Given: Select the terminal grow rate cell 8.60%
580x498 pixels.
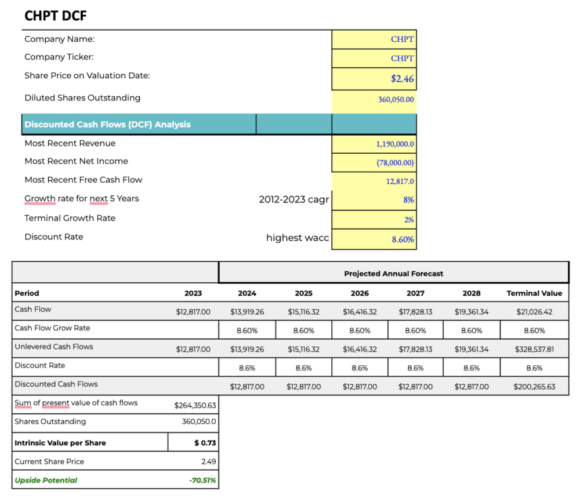Looking at the screenshot, I should (x=535, y=330).
